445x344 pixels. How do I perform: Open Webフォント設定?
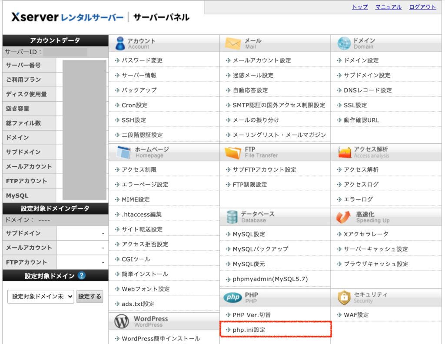[146, 289]
